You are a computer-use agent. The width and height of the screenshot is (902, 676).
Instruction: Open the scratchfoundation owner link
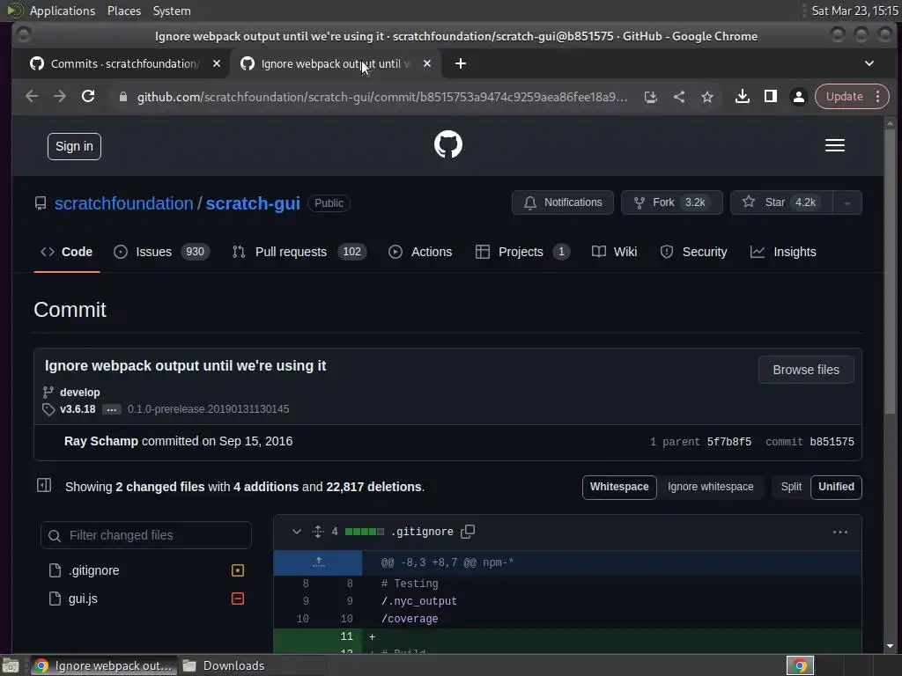123,203
